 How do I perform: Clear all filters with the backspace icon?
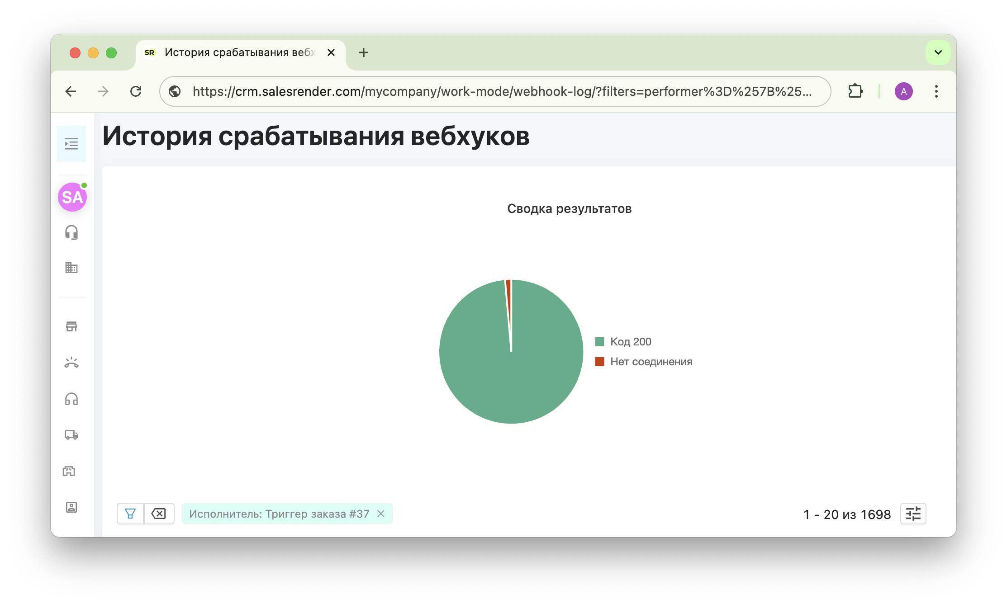(x=158, y=513)
